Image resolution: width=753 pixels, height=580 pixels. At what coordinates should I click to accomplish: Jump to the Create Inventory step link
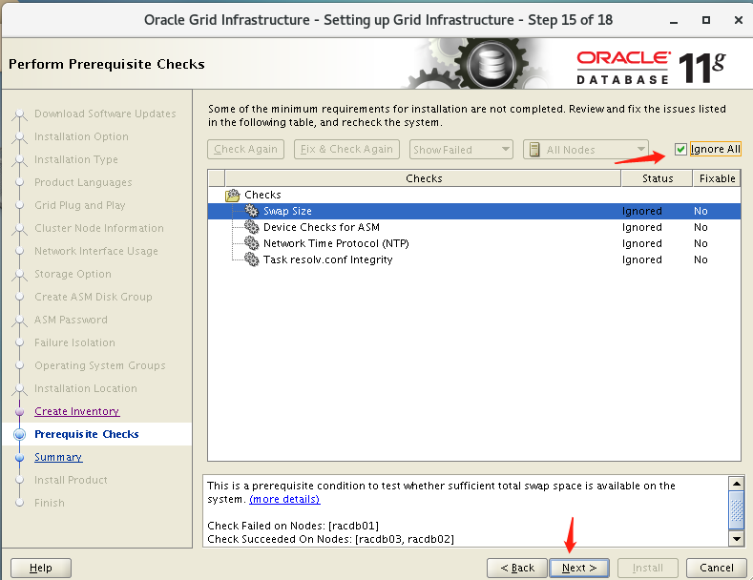[77, 411]
